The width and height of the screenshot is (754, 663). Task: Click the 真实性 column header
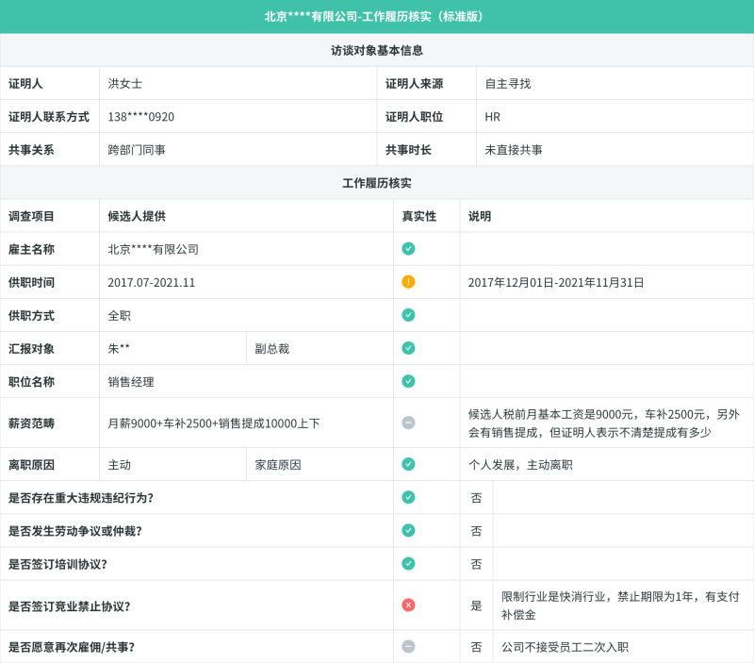pos(419,217)
